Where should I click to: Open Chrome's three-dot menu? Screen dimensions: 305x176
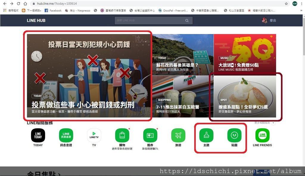point(302,4)
